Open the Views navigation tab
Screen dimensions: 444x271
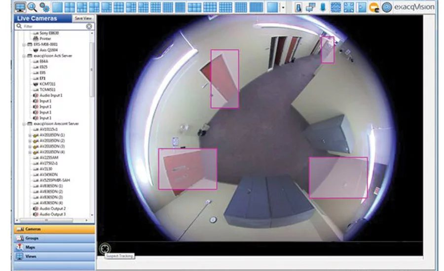pyautogui.click(x=54, y=256)
